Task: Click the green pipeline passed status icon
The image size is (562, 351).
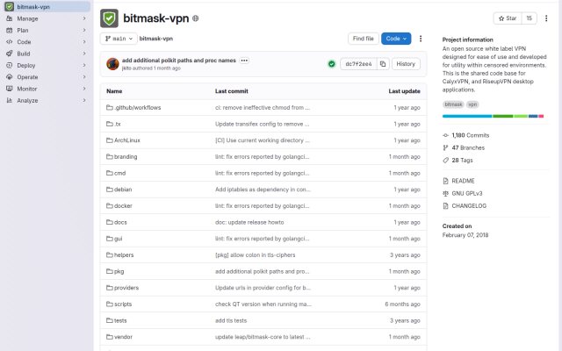Action: (x=332, y=64)
